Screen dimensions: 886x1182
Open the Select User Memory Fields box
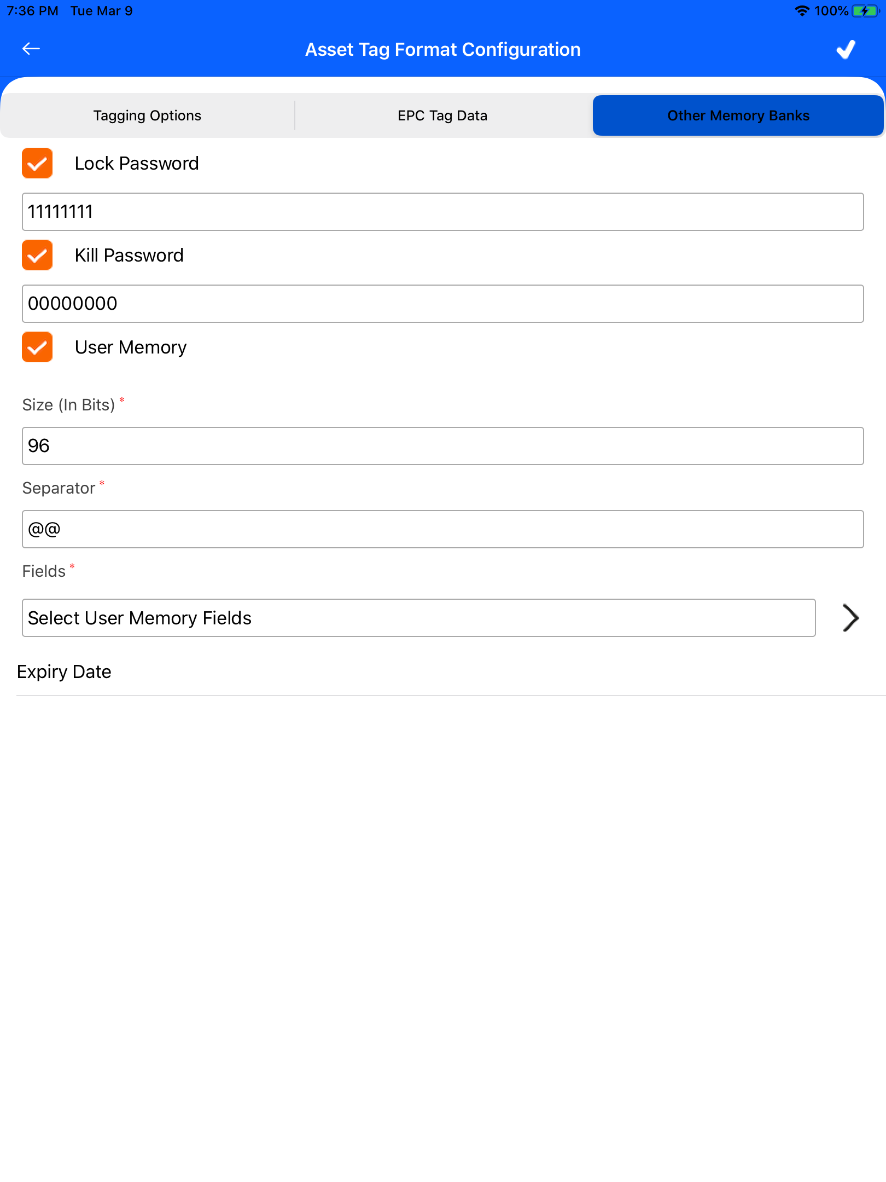click(x=418, y=618)
